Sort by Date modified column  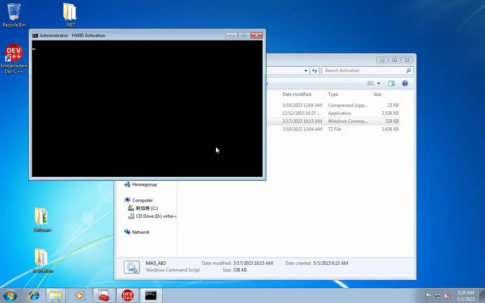[x=303, y=94]
